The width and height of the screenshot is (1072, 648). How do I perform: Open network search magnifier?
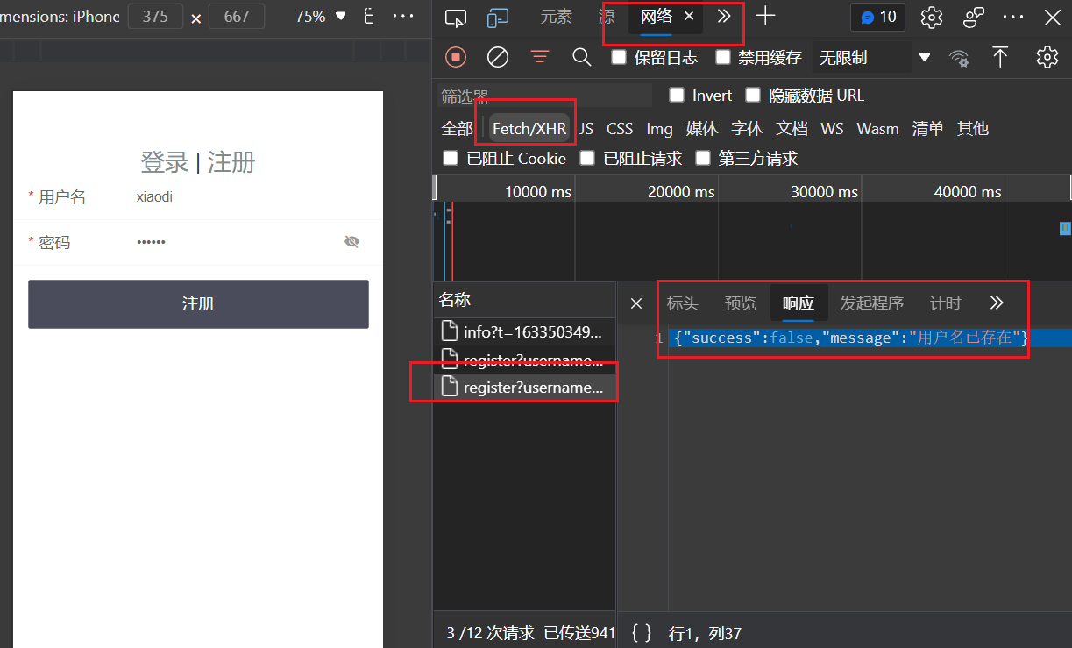click(x=582, y=57)
